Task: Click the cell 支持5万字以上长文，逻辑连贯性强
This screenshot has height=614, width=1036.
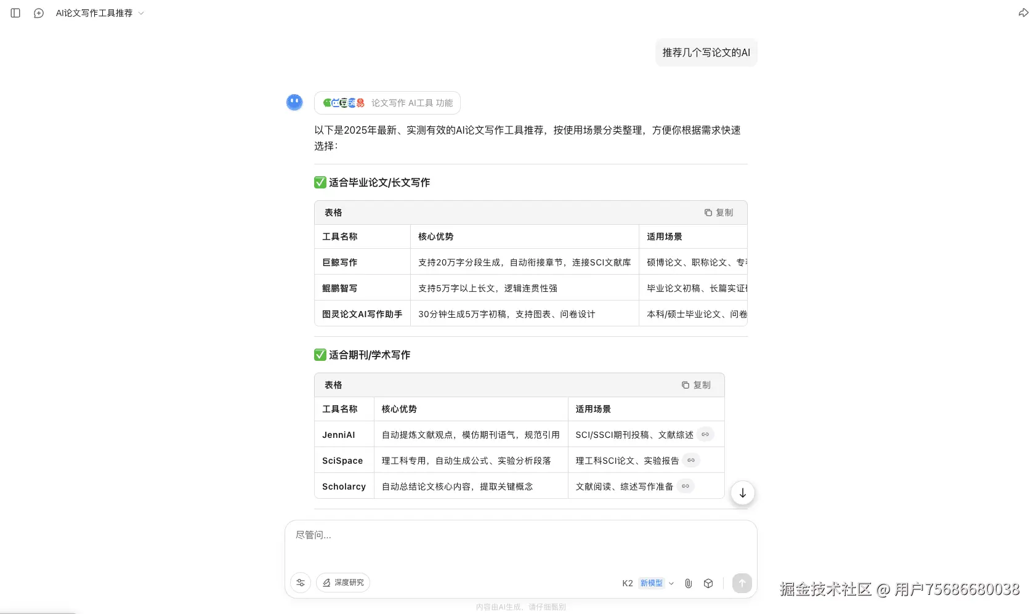Action: pyautogui.click(x=525, y=288)
